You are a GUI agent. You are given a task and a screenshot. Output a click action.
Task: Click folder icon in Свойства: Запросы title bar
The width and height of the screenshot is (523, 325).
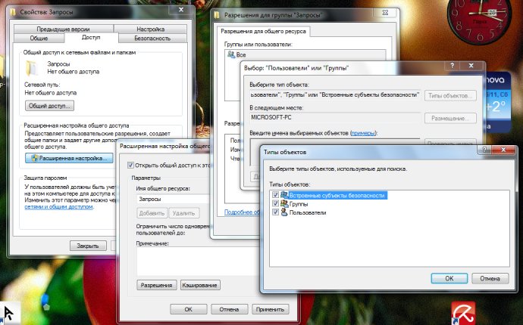[13, 12]
